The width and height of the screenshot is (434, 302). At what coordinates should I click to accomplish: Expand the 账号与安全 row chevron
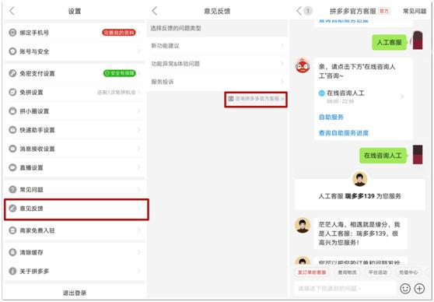139,51
